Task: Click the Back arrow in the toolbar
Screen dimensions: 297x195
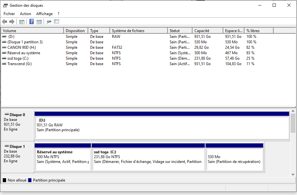Action: pyautogui.click(x=4, y=22)
